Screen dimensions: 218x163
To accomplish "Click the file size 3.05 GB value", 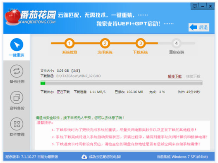I will 63,71.
